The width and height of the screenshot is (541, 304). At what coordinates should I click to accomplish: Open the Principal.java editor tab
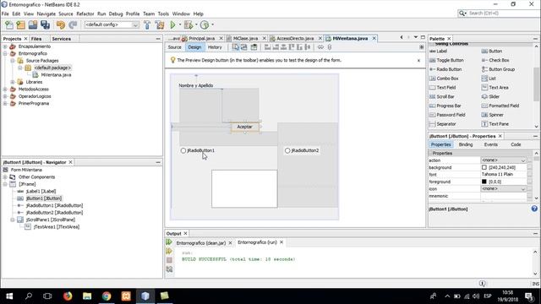pos(201,38)
